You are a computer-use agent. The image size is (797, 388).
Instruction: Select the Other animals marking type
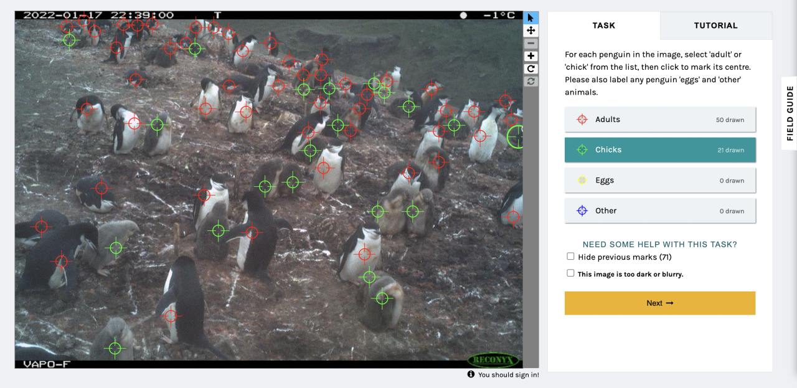[x=660, y=211]
